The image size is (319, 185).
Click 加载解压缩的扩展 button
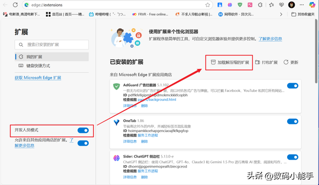click(230, 62)
